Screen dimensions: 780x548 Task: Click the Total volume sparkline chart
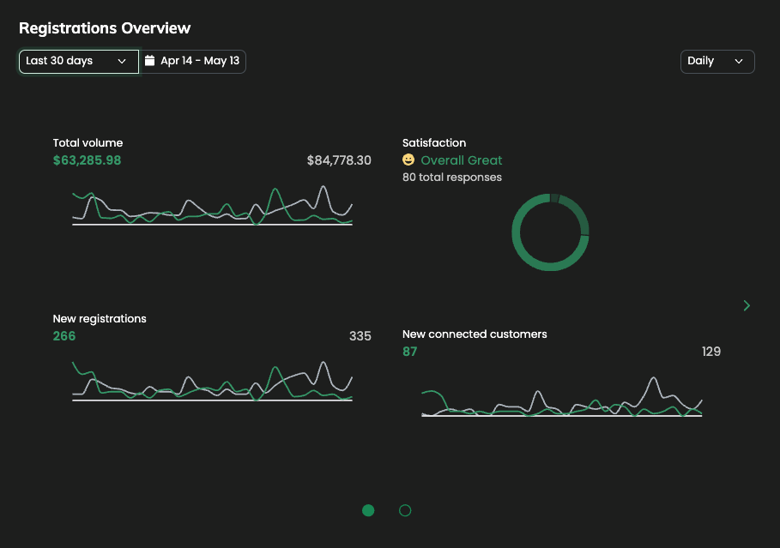[x=211, y=206]
